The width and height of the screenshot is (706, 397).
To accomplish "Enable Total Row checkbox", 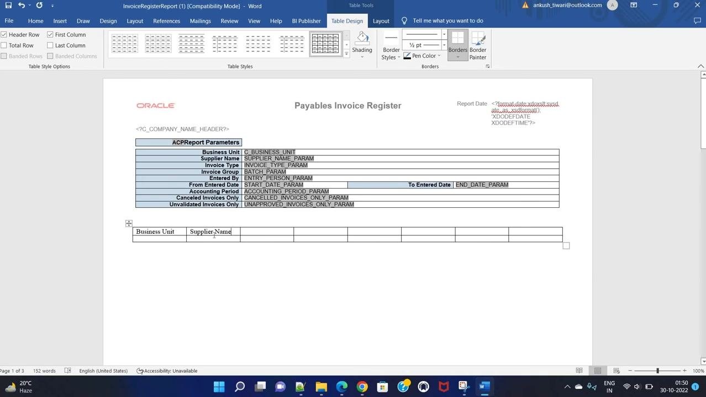I will [x=4, y=45].
